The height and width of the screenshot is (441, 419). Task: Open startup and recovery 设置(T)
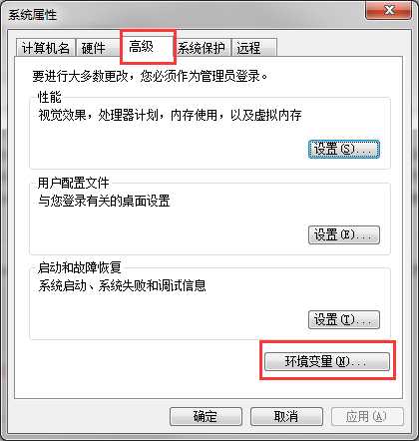344,320
